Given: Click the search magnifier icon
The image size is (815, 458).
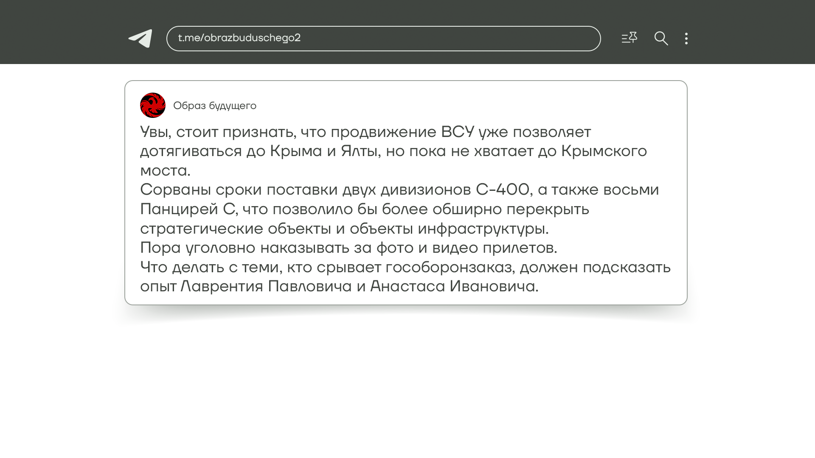Looking at the screenshot, I should 661,39.
